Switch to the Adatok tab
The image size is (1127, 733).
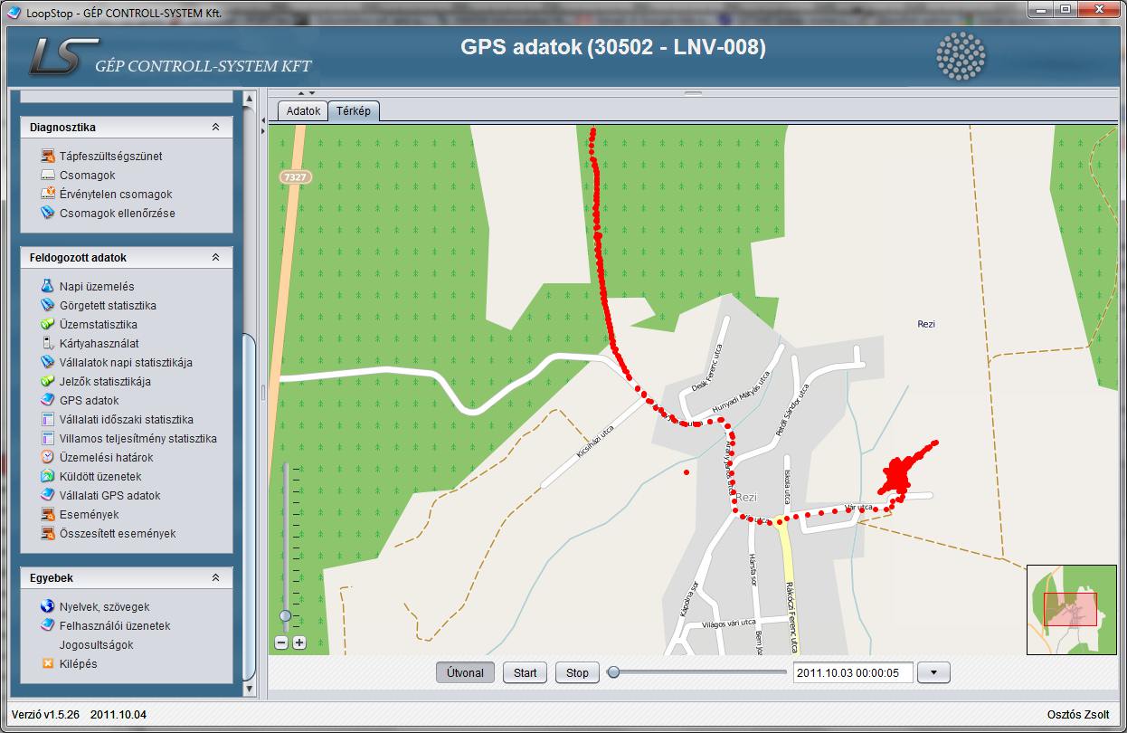point(303,111)
